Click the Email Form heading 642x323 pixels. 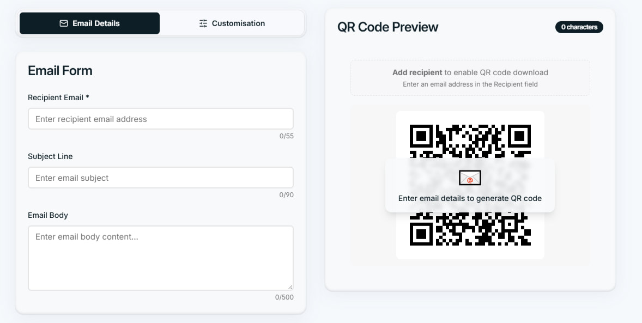pyautogui.click(x=60, y=71)
